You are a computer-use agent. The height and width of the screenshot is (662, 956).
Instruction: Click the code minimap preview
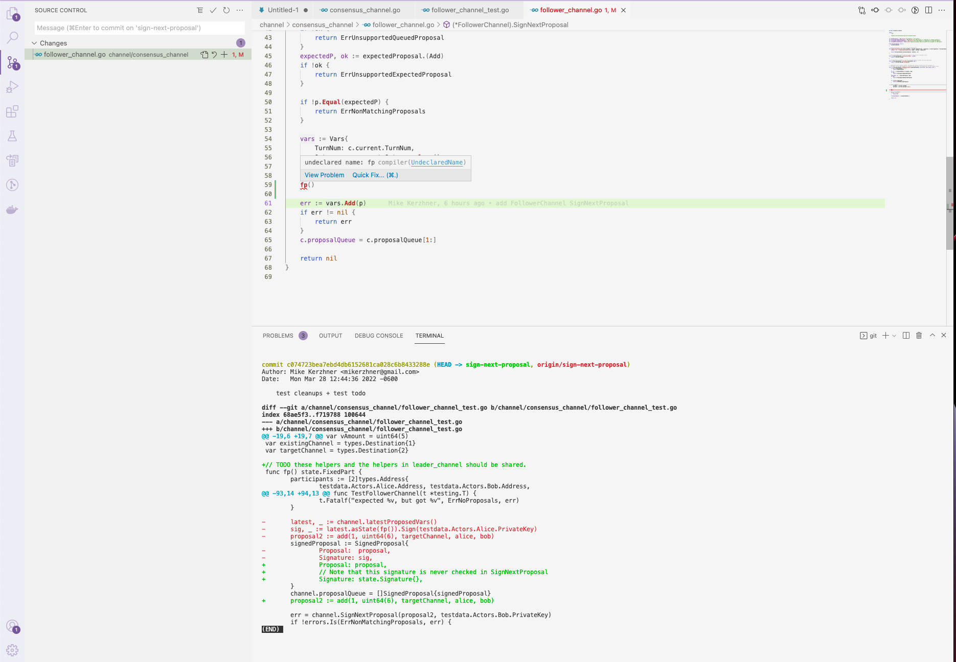pos(916,65)
